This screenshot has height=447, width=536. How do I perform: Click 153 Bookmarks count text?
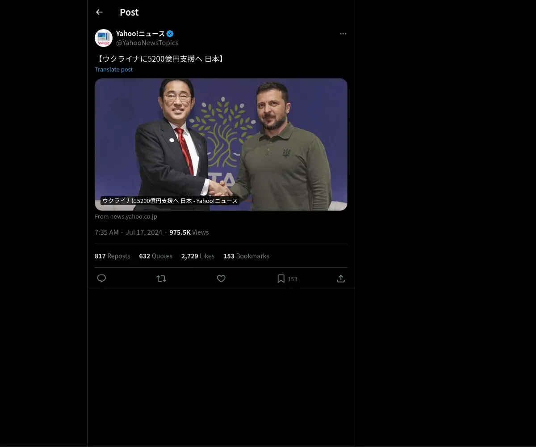click(x=246, y=256)
